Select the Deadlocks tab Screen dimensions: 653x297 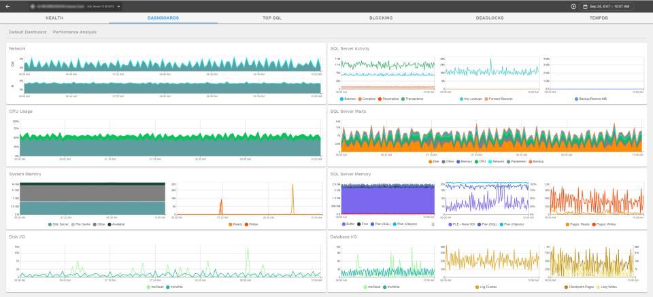click(490, 18)
